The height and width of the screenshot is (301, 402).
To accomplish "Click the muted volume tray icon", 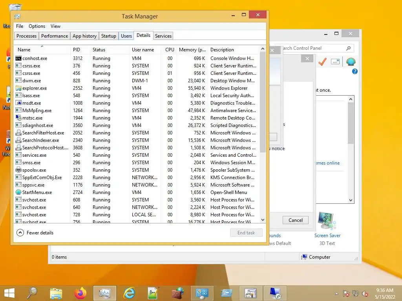I will [x=365, y=294].
